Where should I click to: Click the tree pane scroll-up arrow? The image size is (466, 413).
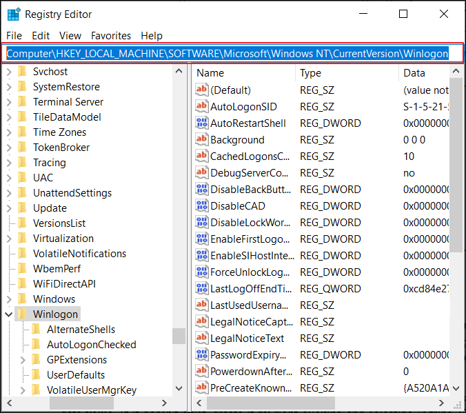point(179,71)
